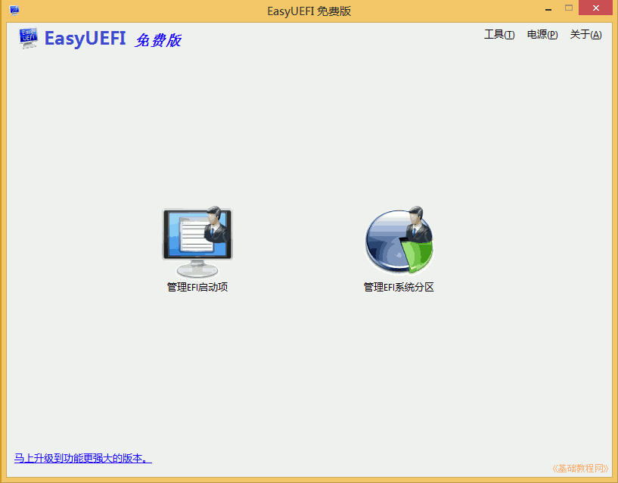Open the 管理EFI系统分区 tool icon

[x=399, y=238]
